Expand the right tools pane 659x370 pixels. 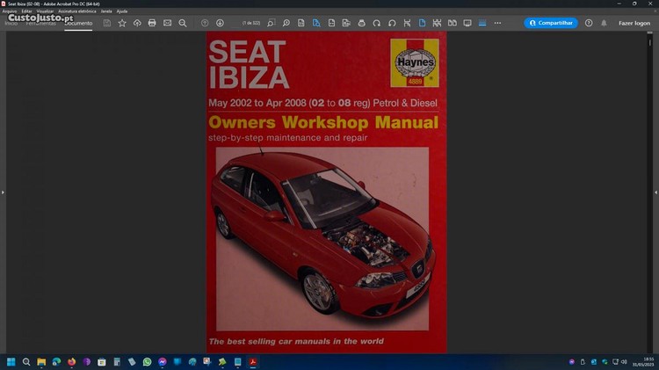655,192
